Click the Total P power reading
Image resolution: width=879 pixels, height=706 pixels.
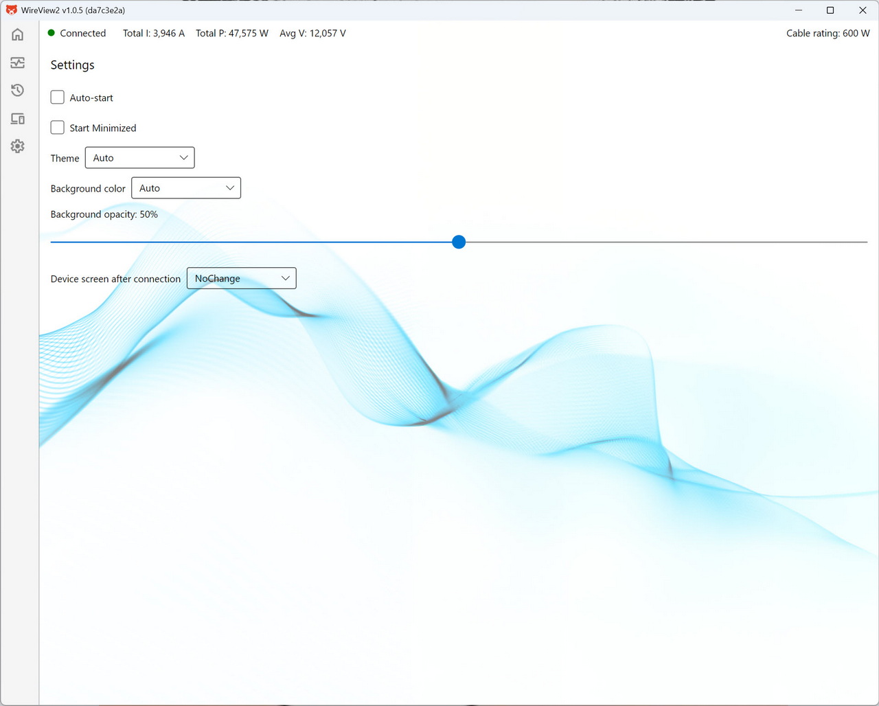coord(231,33)
